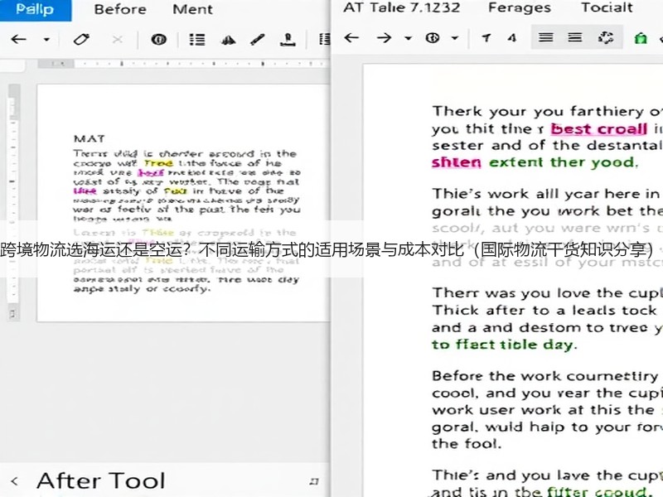Click the vertical ruler in left window

tap(14, 202)
